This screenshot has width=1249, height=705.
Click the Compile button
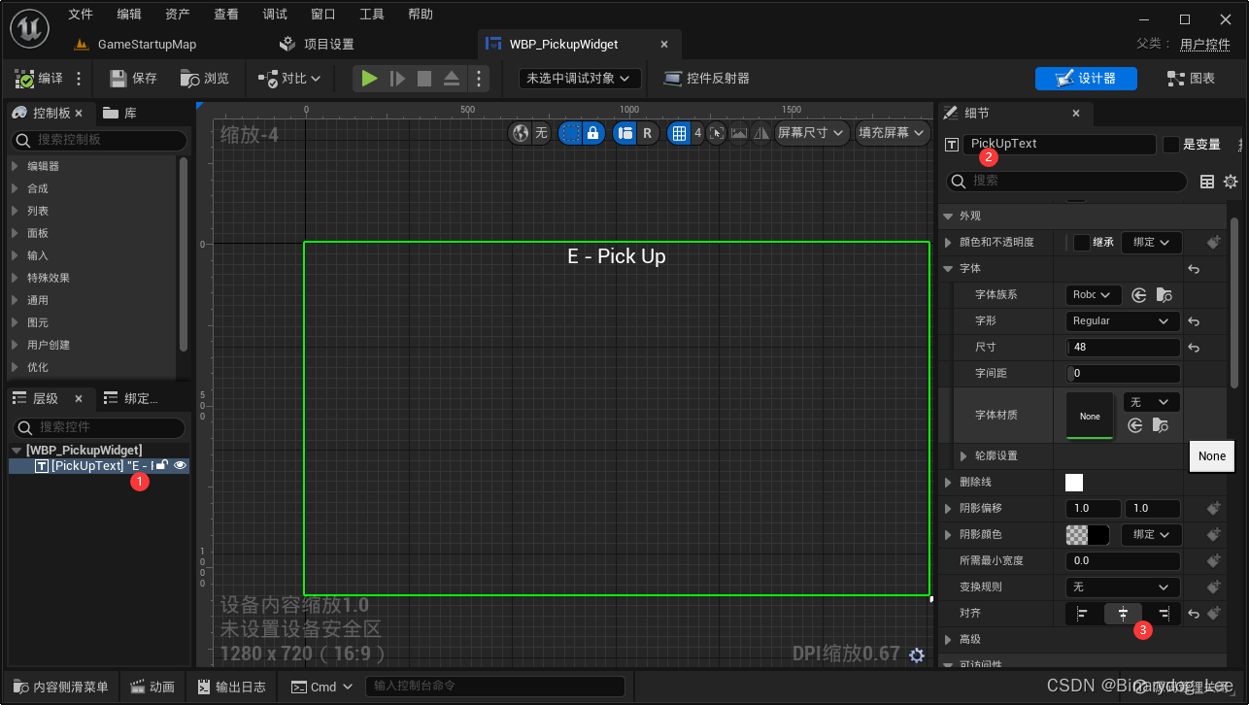point(40,79)
